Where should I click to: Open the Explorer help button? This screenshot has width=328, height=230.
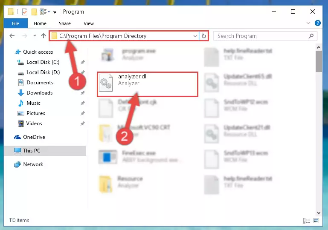click(x=317, y=23)
